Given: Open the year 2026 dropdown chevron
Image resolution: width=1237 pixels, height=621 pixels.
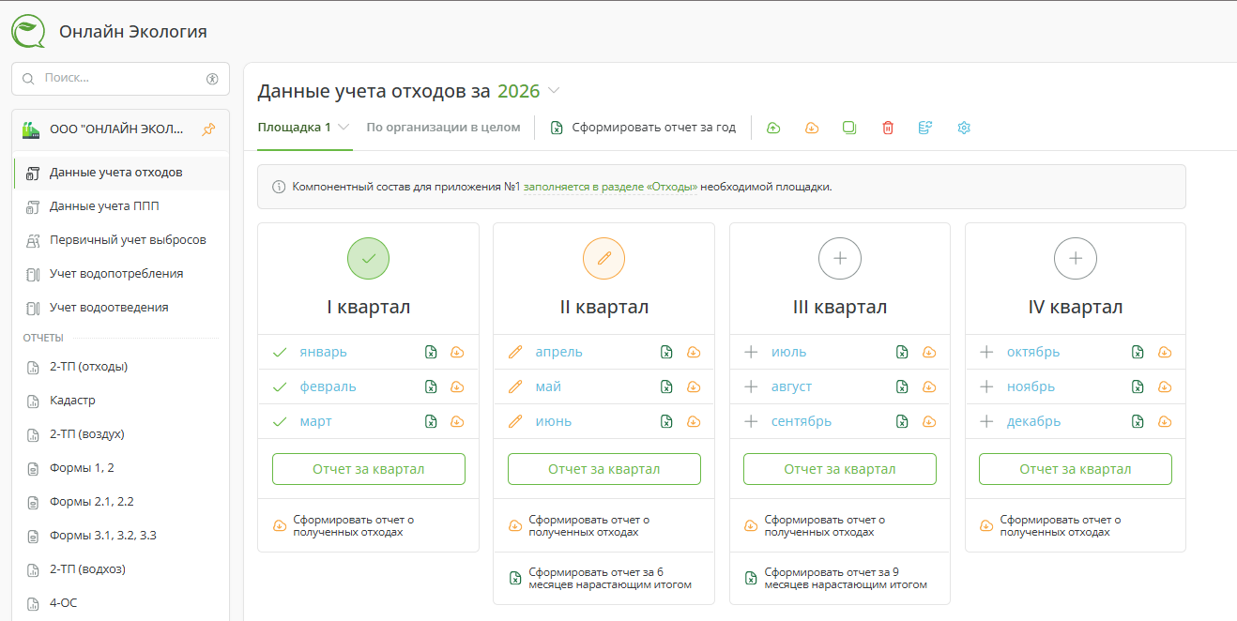Looking at the screenshot, I should tap(554, 91).
